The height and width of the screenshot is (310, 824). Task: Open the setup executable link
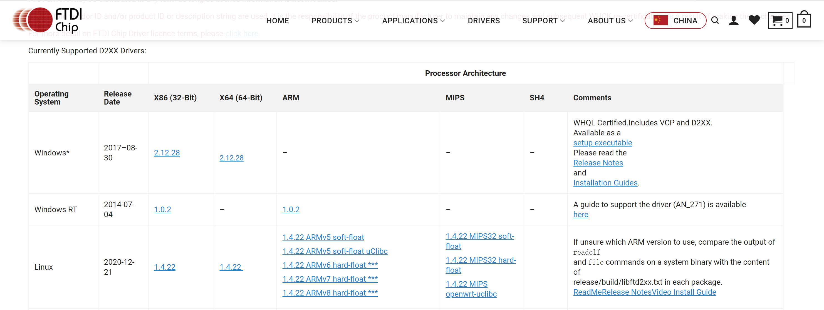tap(602, 143)
